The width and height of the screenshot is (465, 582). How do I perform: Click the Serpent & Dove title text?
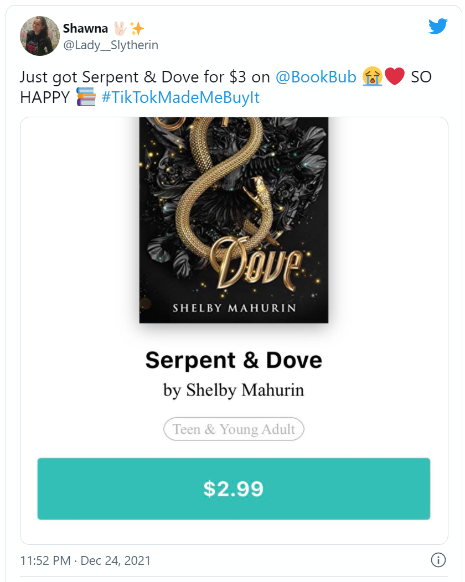234,360
